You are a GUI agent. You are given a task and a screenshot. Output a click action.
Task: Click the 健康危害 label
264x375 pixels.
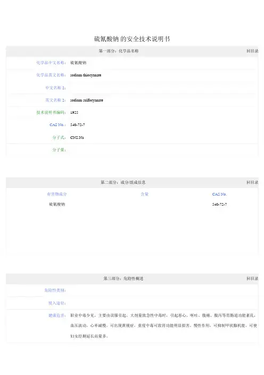pos(57,316)
